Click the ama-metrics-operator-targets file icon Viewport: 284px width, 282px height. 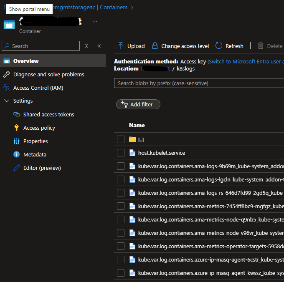point(132,246)
